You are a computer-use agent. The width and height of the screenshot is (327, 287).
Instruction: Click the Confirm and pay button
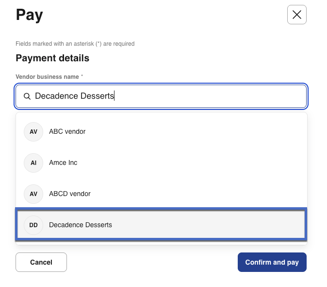click(272, 262)
